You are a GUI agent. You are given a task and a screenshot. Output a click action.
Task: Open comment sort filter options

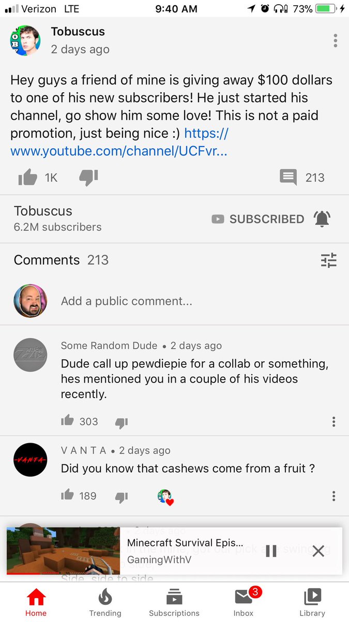point(329,260)
